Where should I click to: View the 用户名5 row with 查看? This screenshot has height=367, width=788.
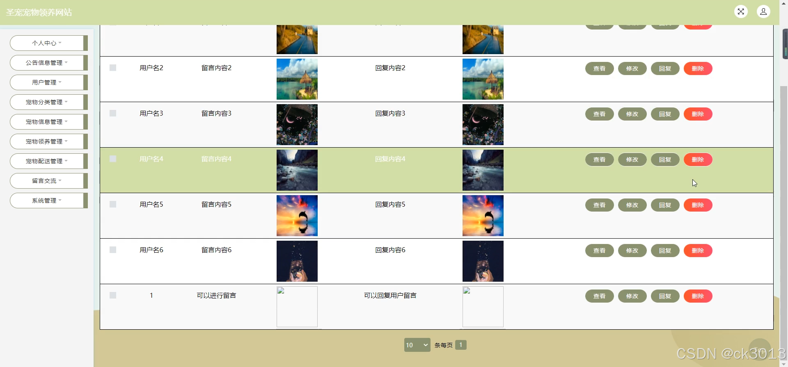point(599,205)
